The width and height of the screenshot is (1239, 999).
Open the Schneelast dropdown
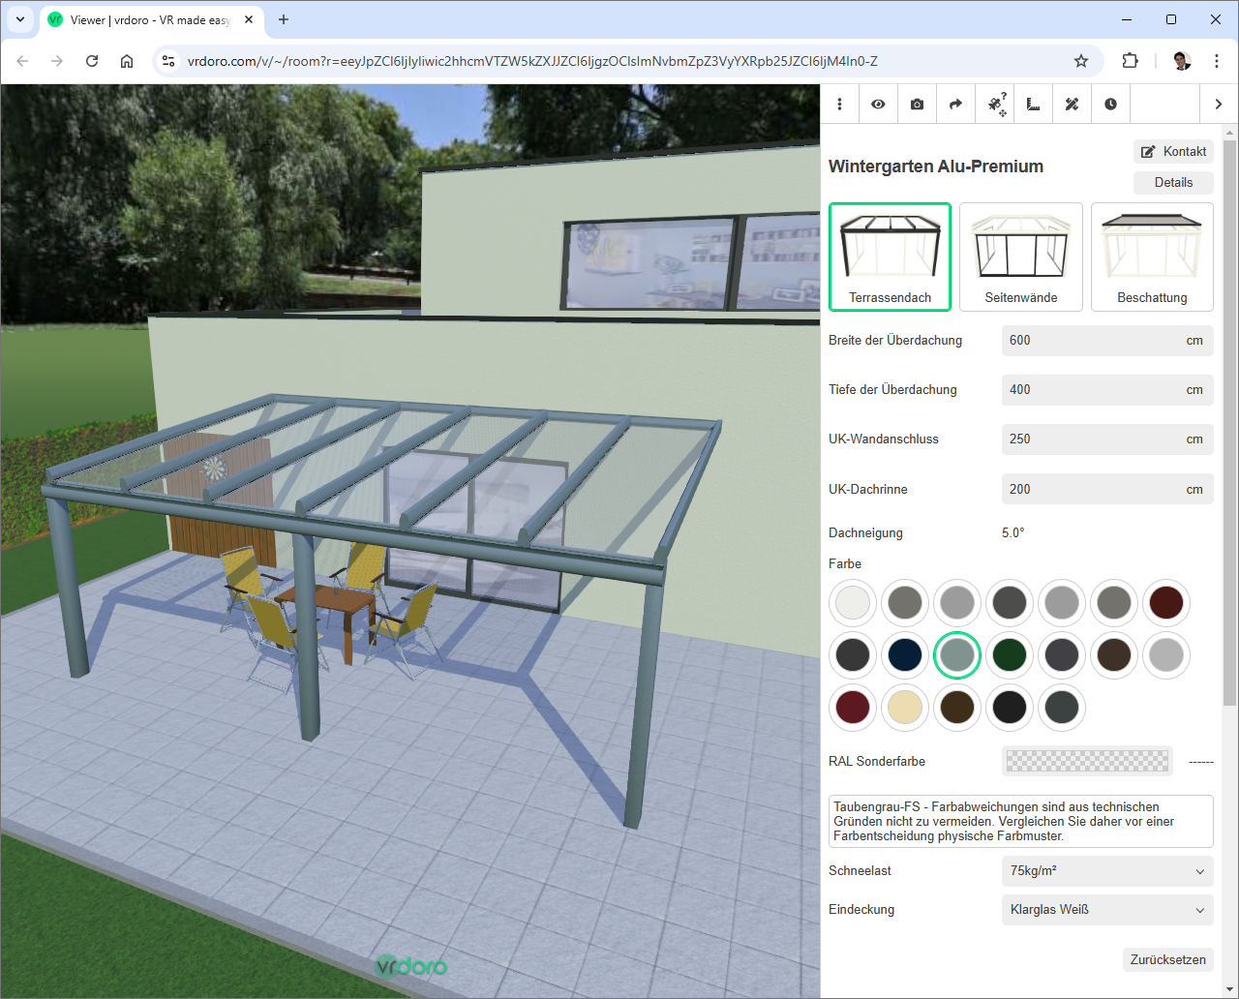(x=1106, y=871)
